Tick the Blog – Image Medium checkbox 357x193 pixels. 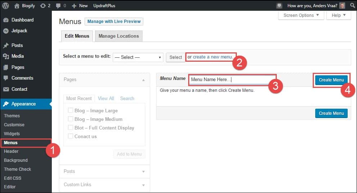(71, 119)
